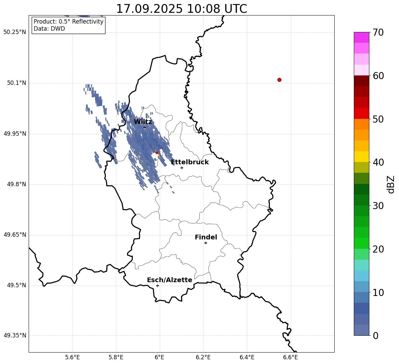Click the 50 tick label on colorbar

coord(378,119)
